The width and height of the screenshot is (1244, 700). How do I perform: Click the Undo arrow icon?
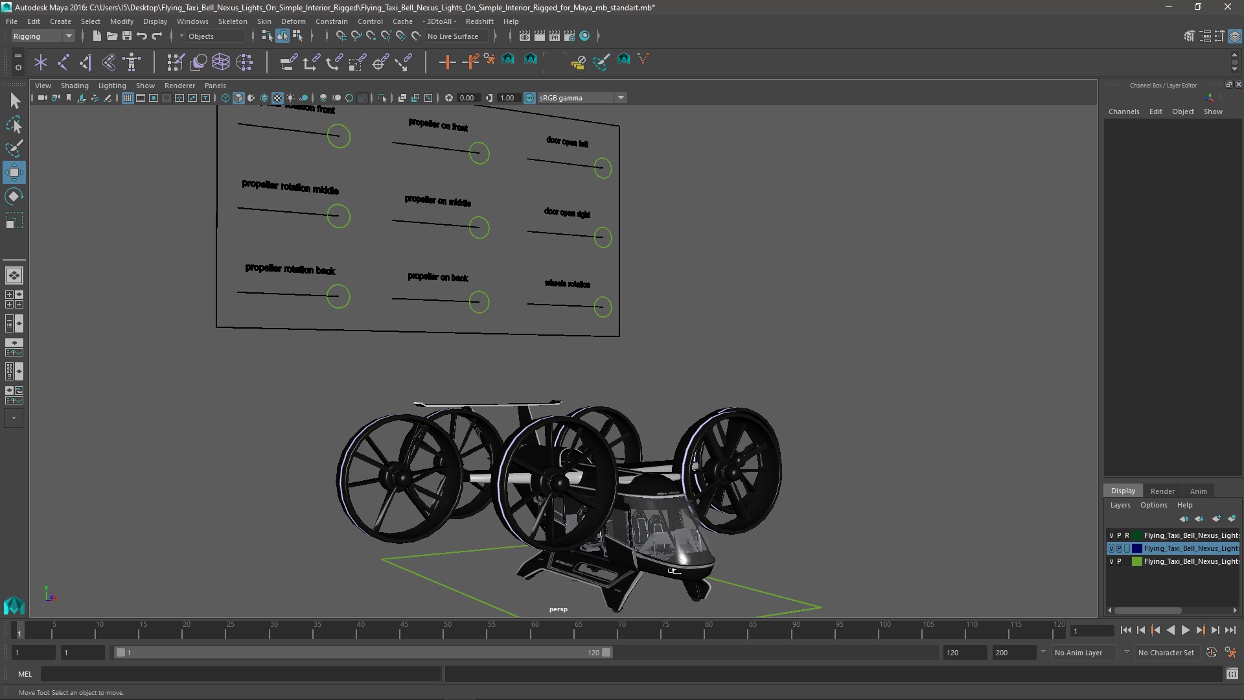(x=142, y=36)
